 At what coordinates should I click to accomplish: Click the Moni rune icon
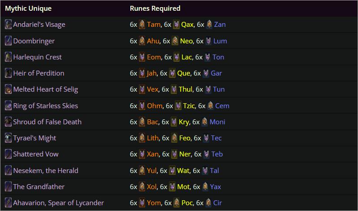[x=205, y=122]
